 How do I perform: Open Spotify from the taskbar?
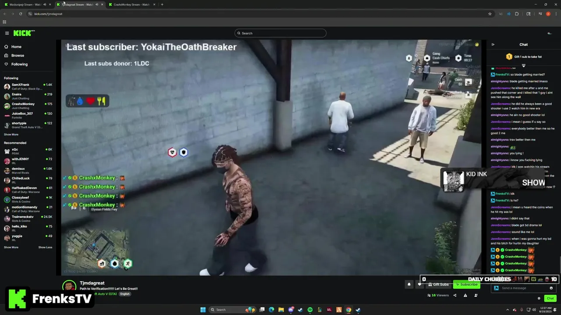[x=310, y=310]
